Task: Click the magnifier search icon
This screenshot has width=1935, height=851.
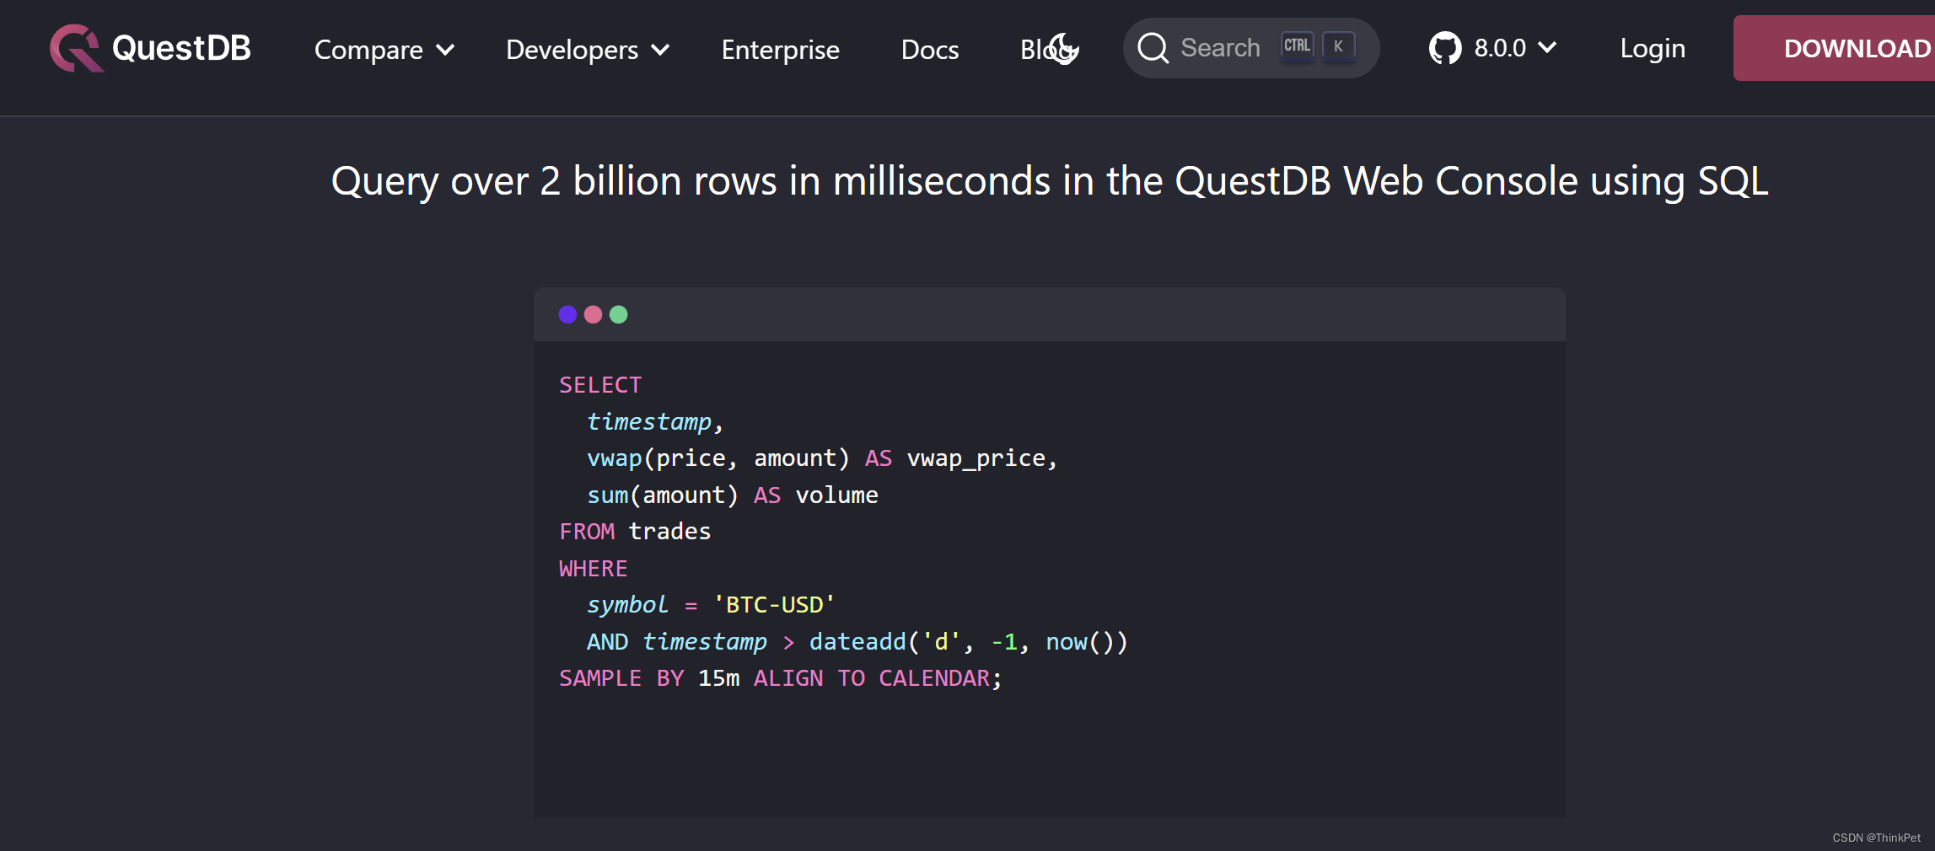Action: (x=1153, y=48)
